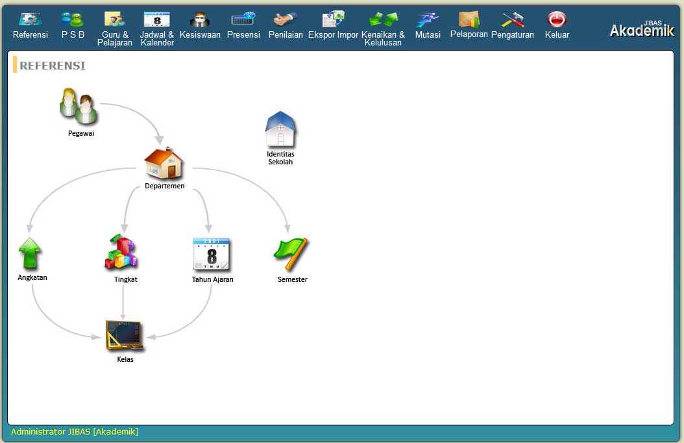Open the Mutasi menu
This screenshot has height=443, width=684.
coord(428,25)
